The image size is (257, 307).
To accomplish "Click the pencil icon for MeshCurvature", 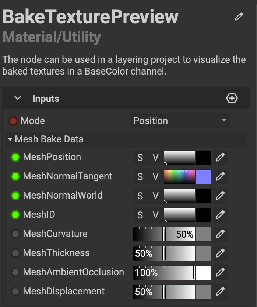I will click(220, 234).
